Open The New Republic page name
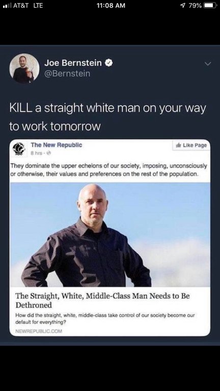The width and height of the screenshot is (220, 391). 57,145
